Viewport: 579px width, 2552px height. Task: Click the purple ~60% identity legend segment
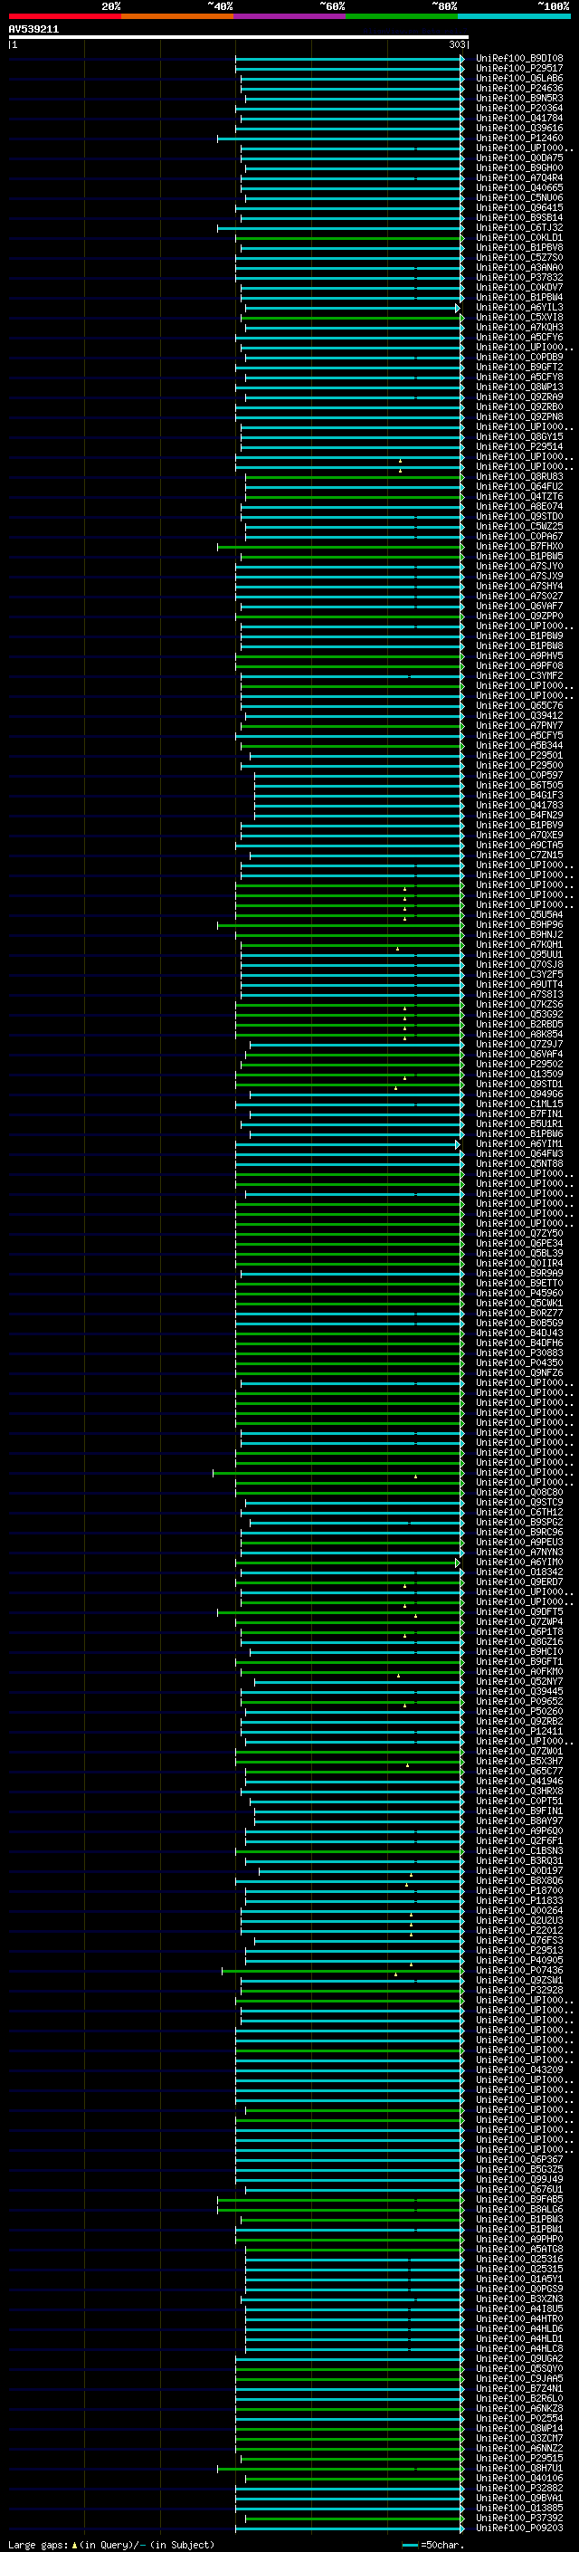pos(290,16)
